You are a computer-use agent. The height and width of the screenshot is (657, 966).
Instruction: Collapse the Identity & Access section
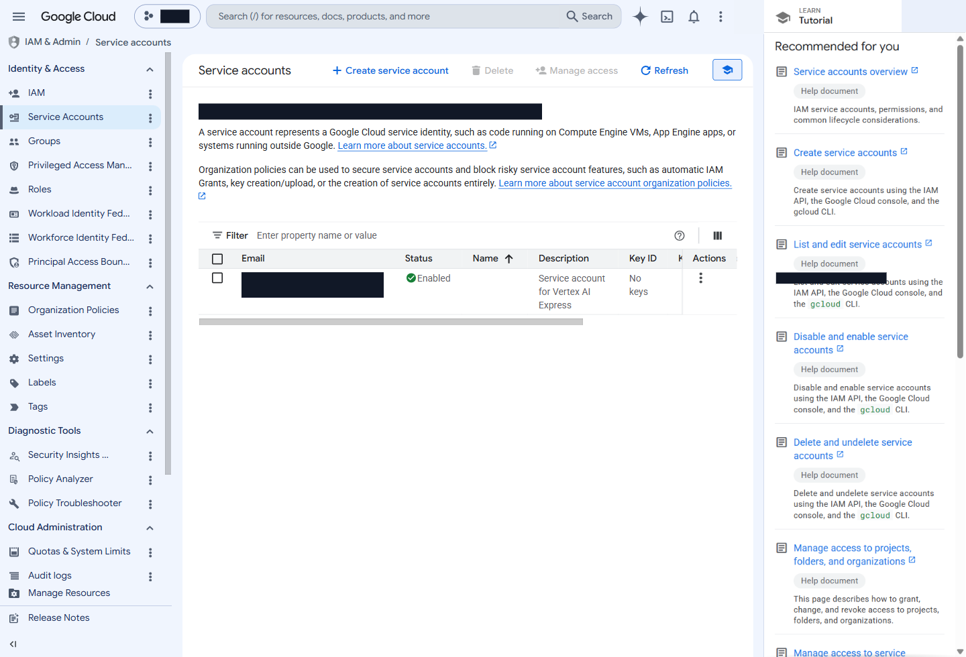point(150,69)
